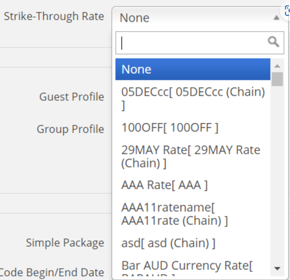
Task: Select 05DECcc[ 05DECcc (Chain) ] option
Action: point(193,99)
